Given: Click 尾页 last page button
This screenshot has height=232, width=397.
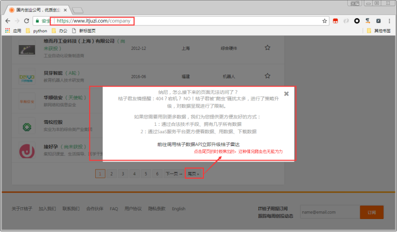Looking at the screenshot, I should click(x=194, y=174).
